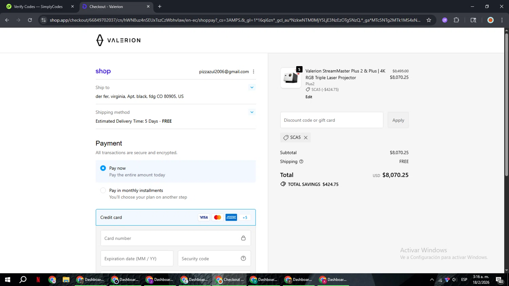
Task: Click the American Express icon
Action: [231, 218]
